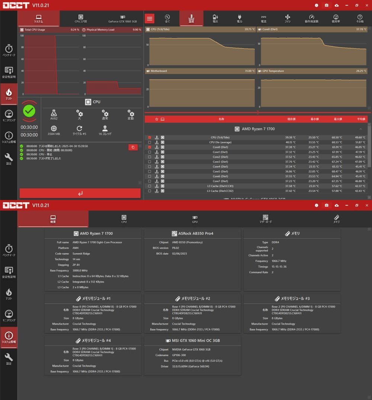Click the 16 スレッド thread count icon
372x400 pixels.
(x=105, y=129)
